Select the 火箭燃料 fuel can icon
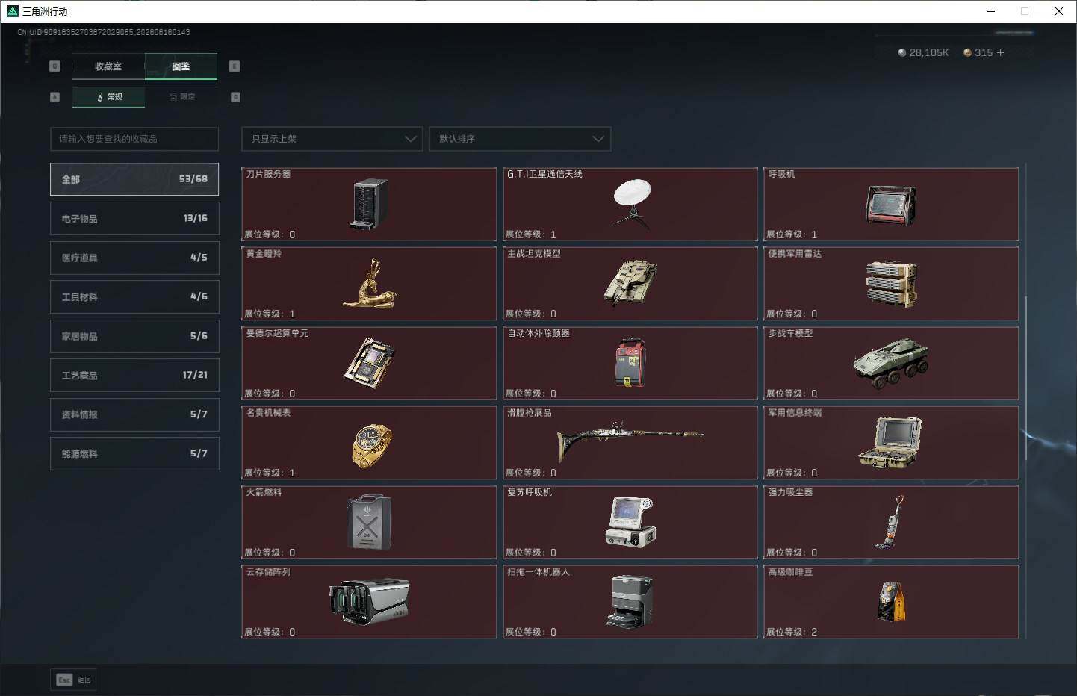The height and width of the screenshot is (696, 1077). 369,522
